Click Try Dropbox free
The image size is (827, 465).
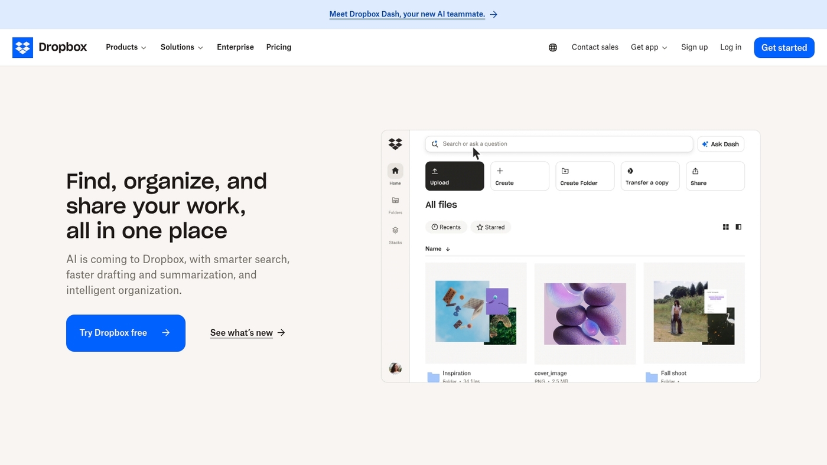pyautogui.click(x=125, y=333)
